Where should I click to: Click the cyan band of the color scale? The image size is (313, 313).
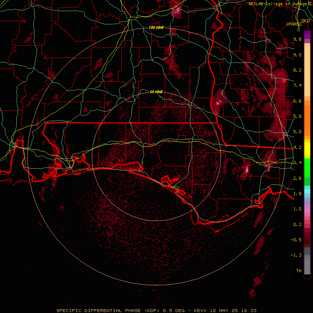tap(307, 191)
